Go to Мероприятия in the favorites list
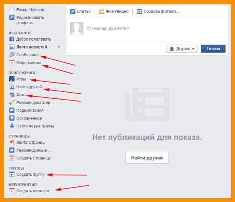 tap(29, 63)
